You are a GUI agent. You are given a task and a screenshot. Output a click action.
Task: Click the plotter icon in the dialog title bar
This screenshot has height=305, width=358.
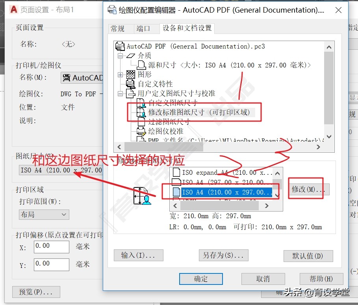[112, 10]
